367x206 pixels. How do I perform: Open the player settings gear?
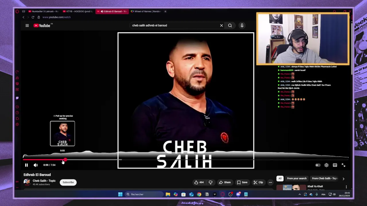pyautogui.click(x=326, y=165)
